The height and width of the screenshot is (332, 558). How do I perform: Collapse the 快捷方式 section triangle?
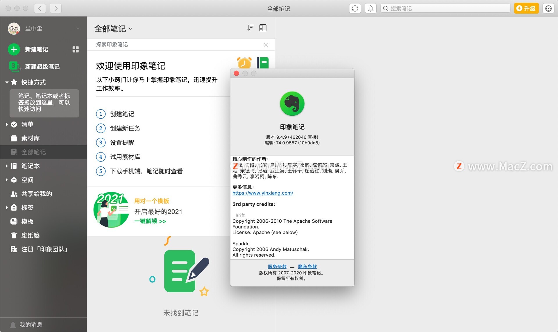click(x=7, y=82)
